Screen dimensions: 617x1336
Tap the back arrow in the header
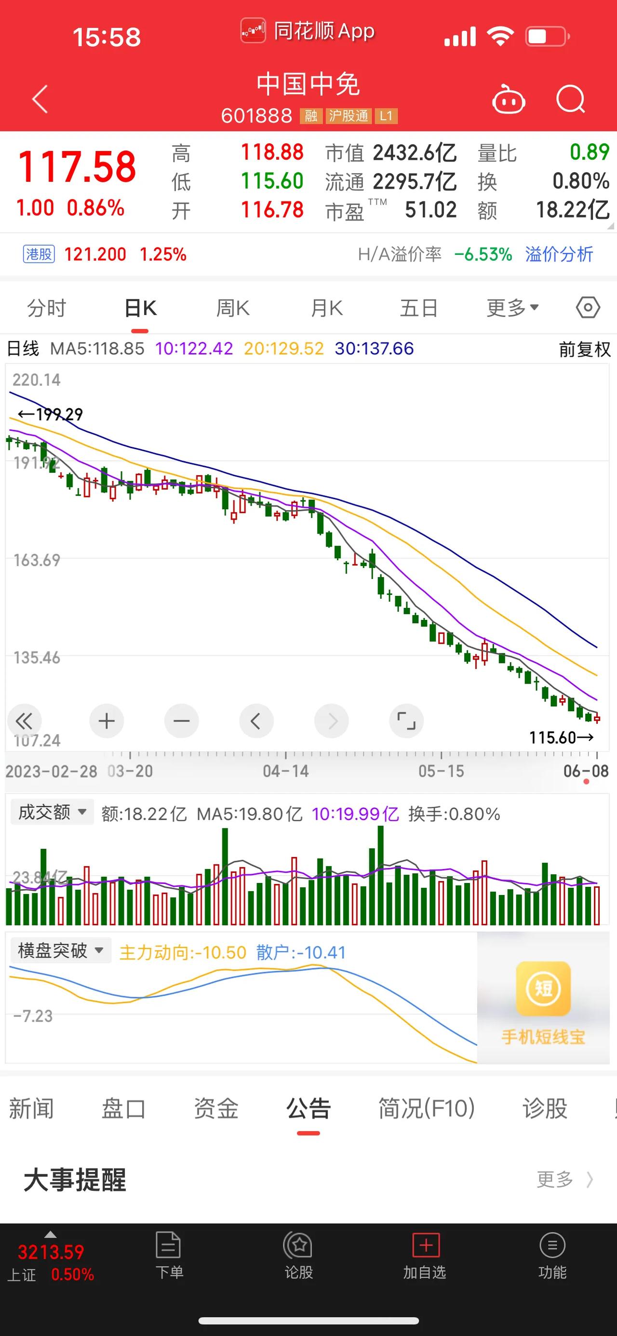[40, 98]
